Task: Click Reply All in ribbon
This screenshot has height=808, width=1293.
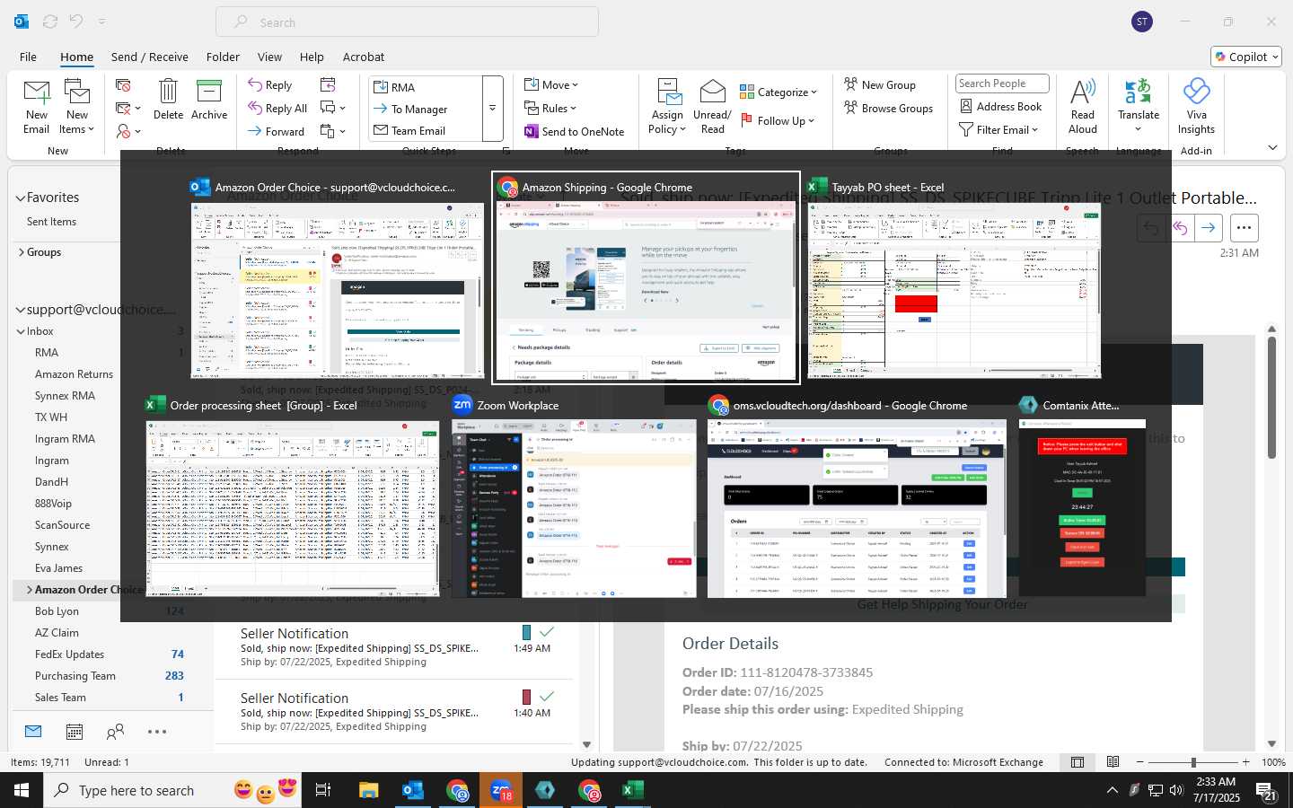Action: click(278, 108)
